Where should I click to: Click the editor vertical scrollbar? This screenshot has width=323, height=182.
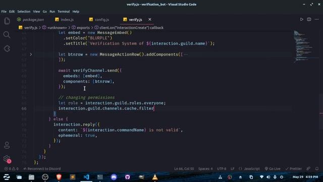point(321,111)
